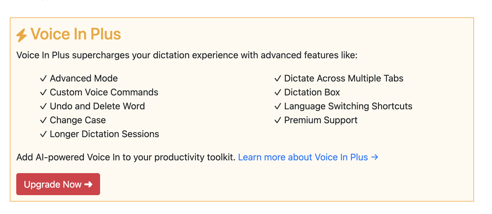Click the arrow icon inside Upgrade Now button
This screenshot has height=214, width=492.
point(88,184)
